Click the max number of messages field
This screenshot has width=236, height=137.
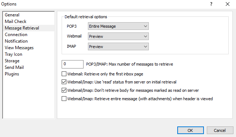coord(73,64)
